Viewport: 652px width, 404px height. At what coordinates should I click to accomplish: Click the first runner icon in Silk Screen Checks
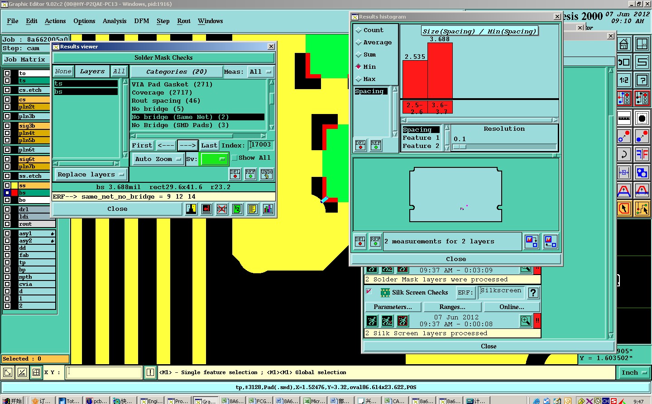tap(372, 321)
